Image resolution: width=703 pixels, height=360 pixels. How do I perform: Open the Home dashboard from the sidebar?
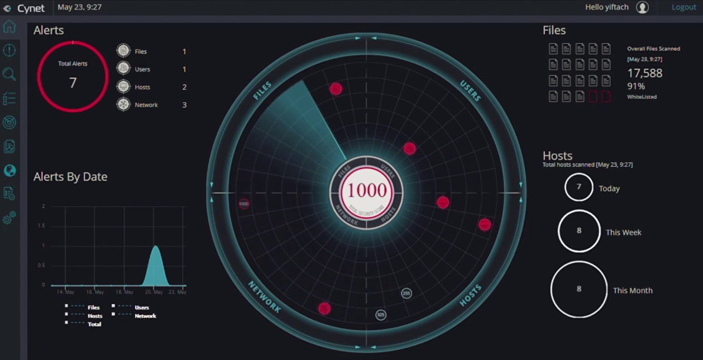(x=9, y=26)
